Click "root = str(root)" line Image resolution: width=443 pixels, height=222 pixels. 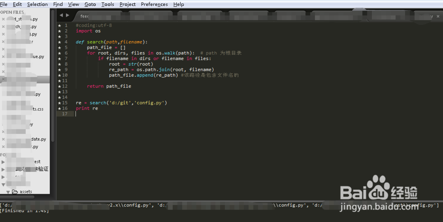pos(131,64)
